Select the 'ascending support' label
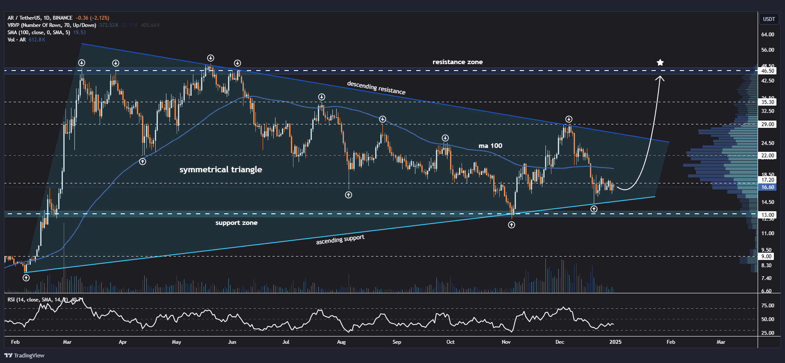The width and height of the screenshot is (785, 363). [340, 240]
